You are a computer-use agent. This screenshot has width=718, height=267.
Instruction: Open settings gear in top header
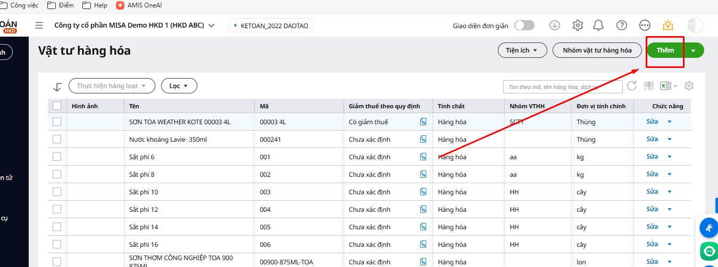pos(578,25)
